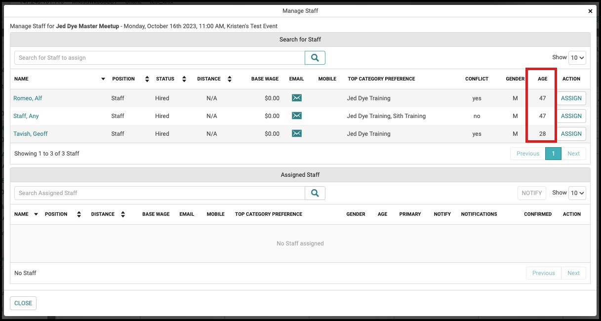This screenshot has height=321, width=601.
Task: Click the search magnifier in Search for Staff
Action: click(315, 58)
